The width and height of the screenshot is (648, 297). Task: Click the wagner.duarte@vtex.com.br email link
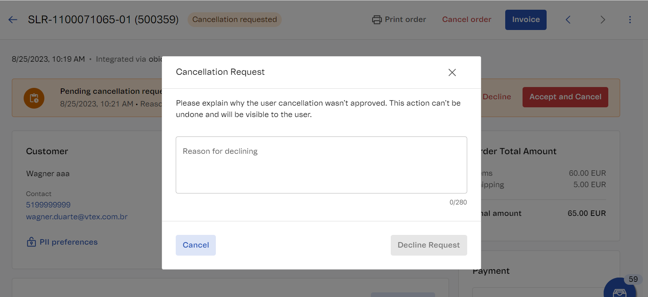coord(77,217)
